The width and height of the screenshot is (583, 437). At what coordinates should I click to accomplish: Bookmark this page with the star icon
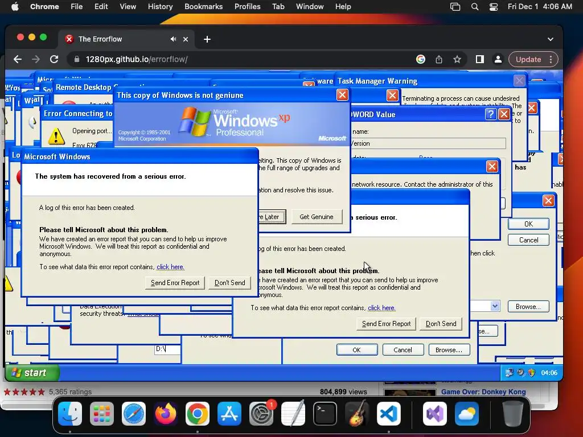click(457, 59)
